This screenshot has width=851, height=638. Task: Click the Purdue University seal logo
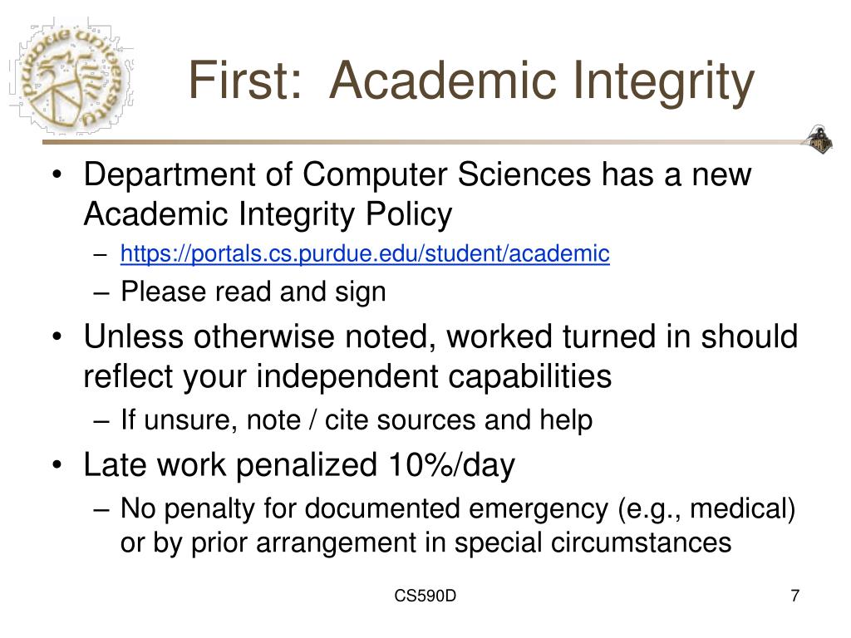[71, 77]
